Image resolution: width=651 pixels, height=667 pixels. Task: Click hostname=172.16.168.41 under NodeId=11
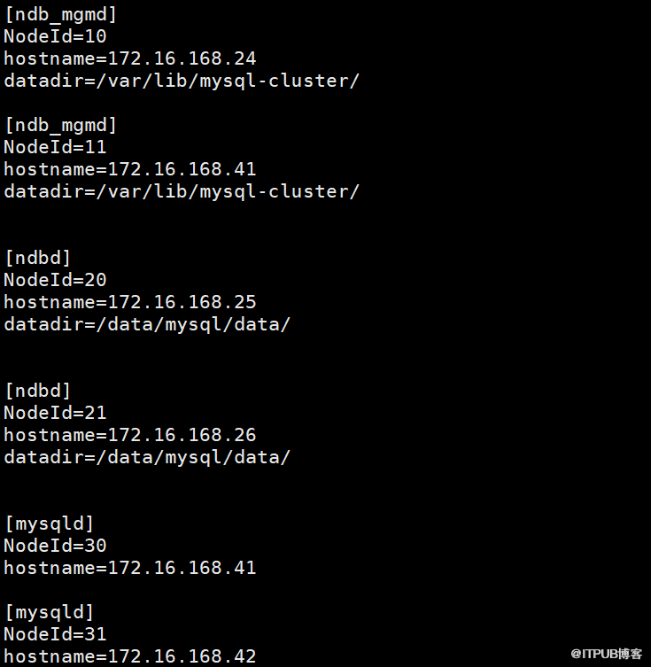[129, 169]
